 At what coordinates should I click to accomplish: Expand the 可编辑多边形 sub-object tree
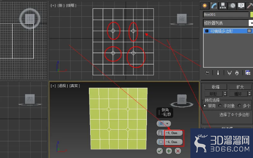pyautogui.click(x=207, y=31)
